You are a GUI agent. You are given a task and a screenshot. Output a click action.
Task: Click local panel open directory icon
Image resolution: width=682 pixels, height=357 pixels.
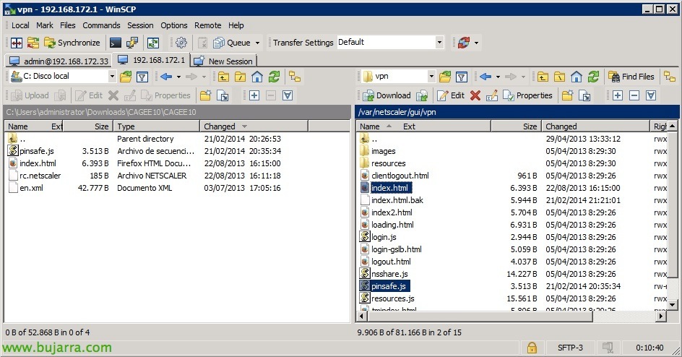(x=126, y=77)
